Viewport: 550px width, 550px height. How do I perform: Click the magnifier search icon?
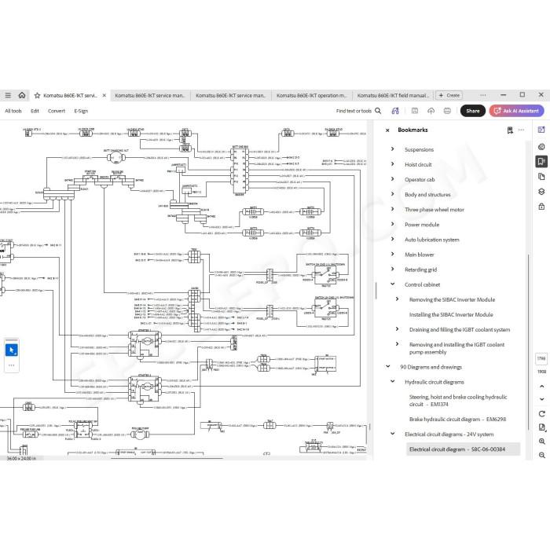378,111
